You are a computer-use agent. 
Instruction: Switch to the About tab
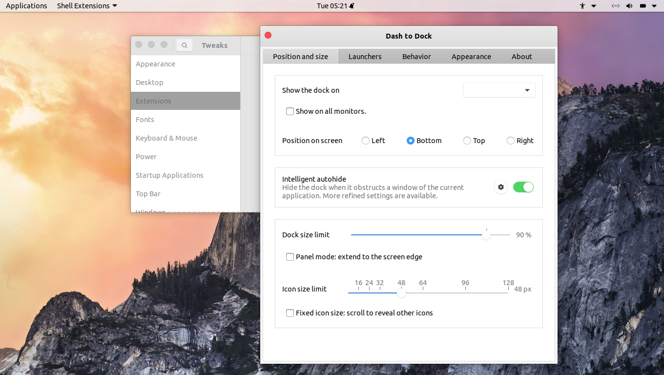[x=522, y=57]
